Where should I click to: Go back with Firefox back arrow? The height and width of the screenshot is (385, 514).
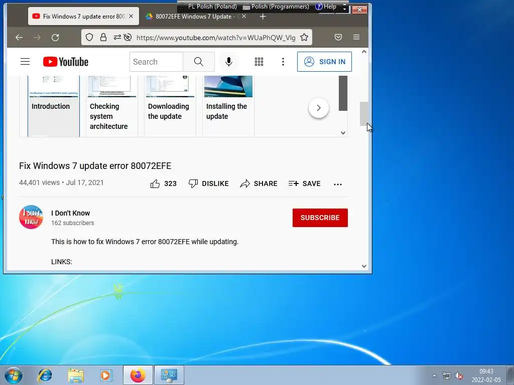[19, 37]
